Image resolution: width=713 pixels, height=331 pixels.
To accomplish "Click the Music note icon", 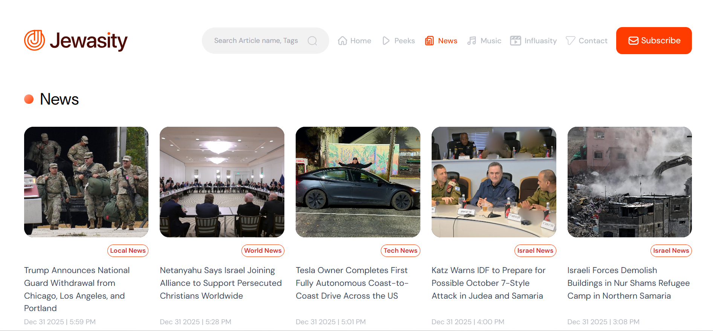I will coord(472,41).
